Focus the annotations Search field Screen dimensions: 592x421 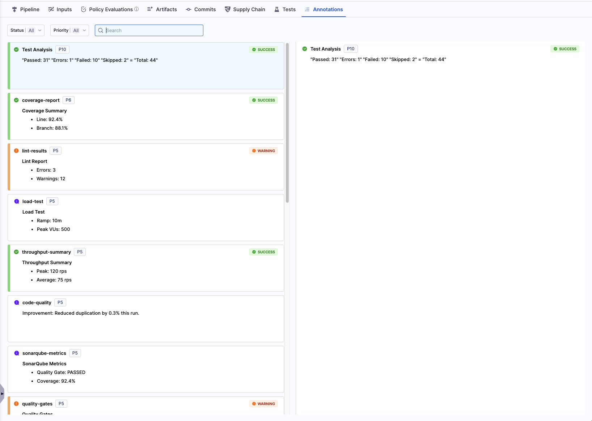[152, 30]
